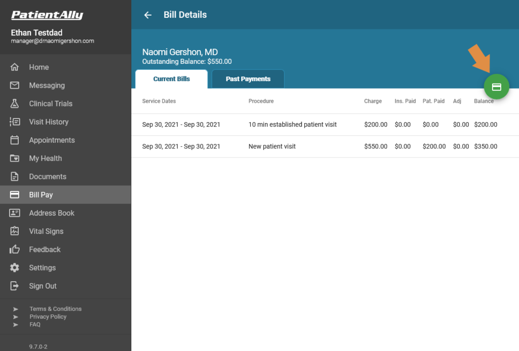
Task: Click the Bill Pay card icon in sidebar
Action: point(15,194)
